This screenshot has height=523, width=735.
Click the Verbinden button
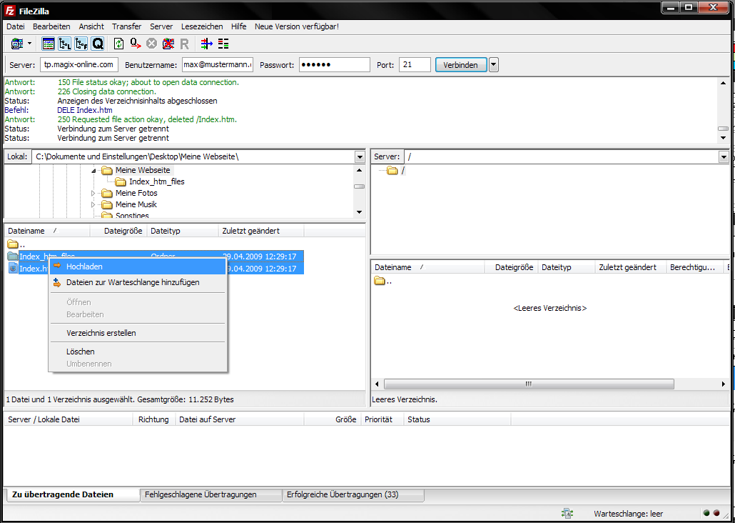pyautogui.click(x=461, y=65)
